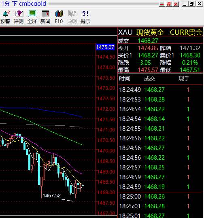204x218 pixels.
Task: Click the highlighted 1475.07 price label
Action: coord(105,47)
